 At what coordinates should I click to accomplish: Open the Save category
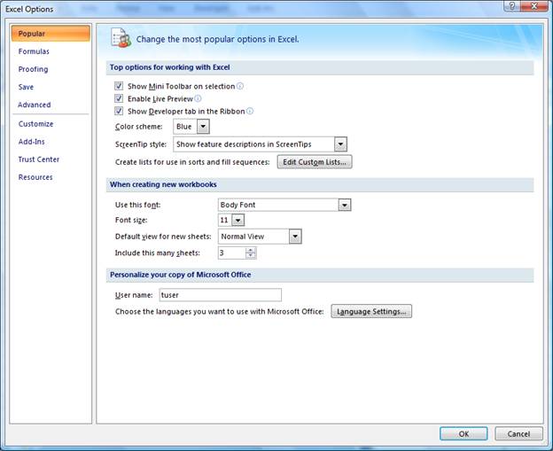click(x=26, y=87)
